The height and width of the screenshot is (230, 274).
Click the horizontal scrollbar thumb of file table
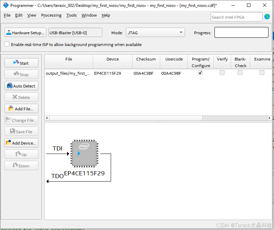coord(126,118)
